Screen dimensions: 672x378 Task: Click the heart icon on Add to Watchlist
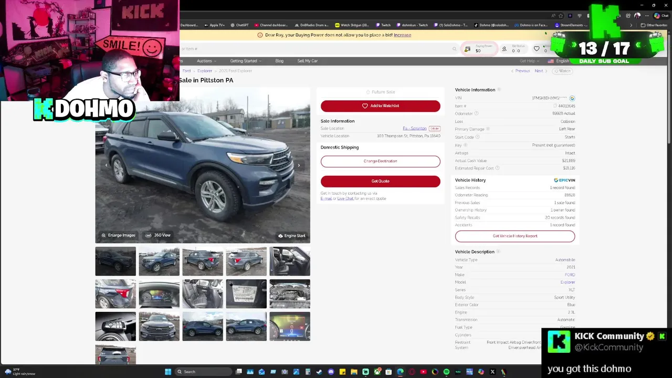(365, 106)
